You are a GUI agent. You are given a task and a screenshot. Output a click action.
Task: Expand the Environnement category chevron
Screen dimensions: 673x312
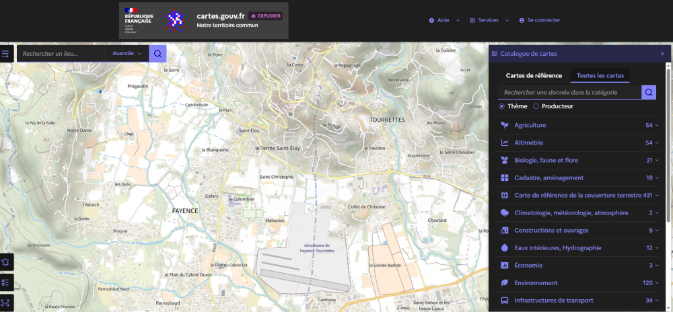click(x=657, y=283)
